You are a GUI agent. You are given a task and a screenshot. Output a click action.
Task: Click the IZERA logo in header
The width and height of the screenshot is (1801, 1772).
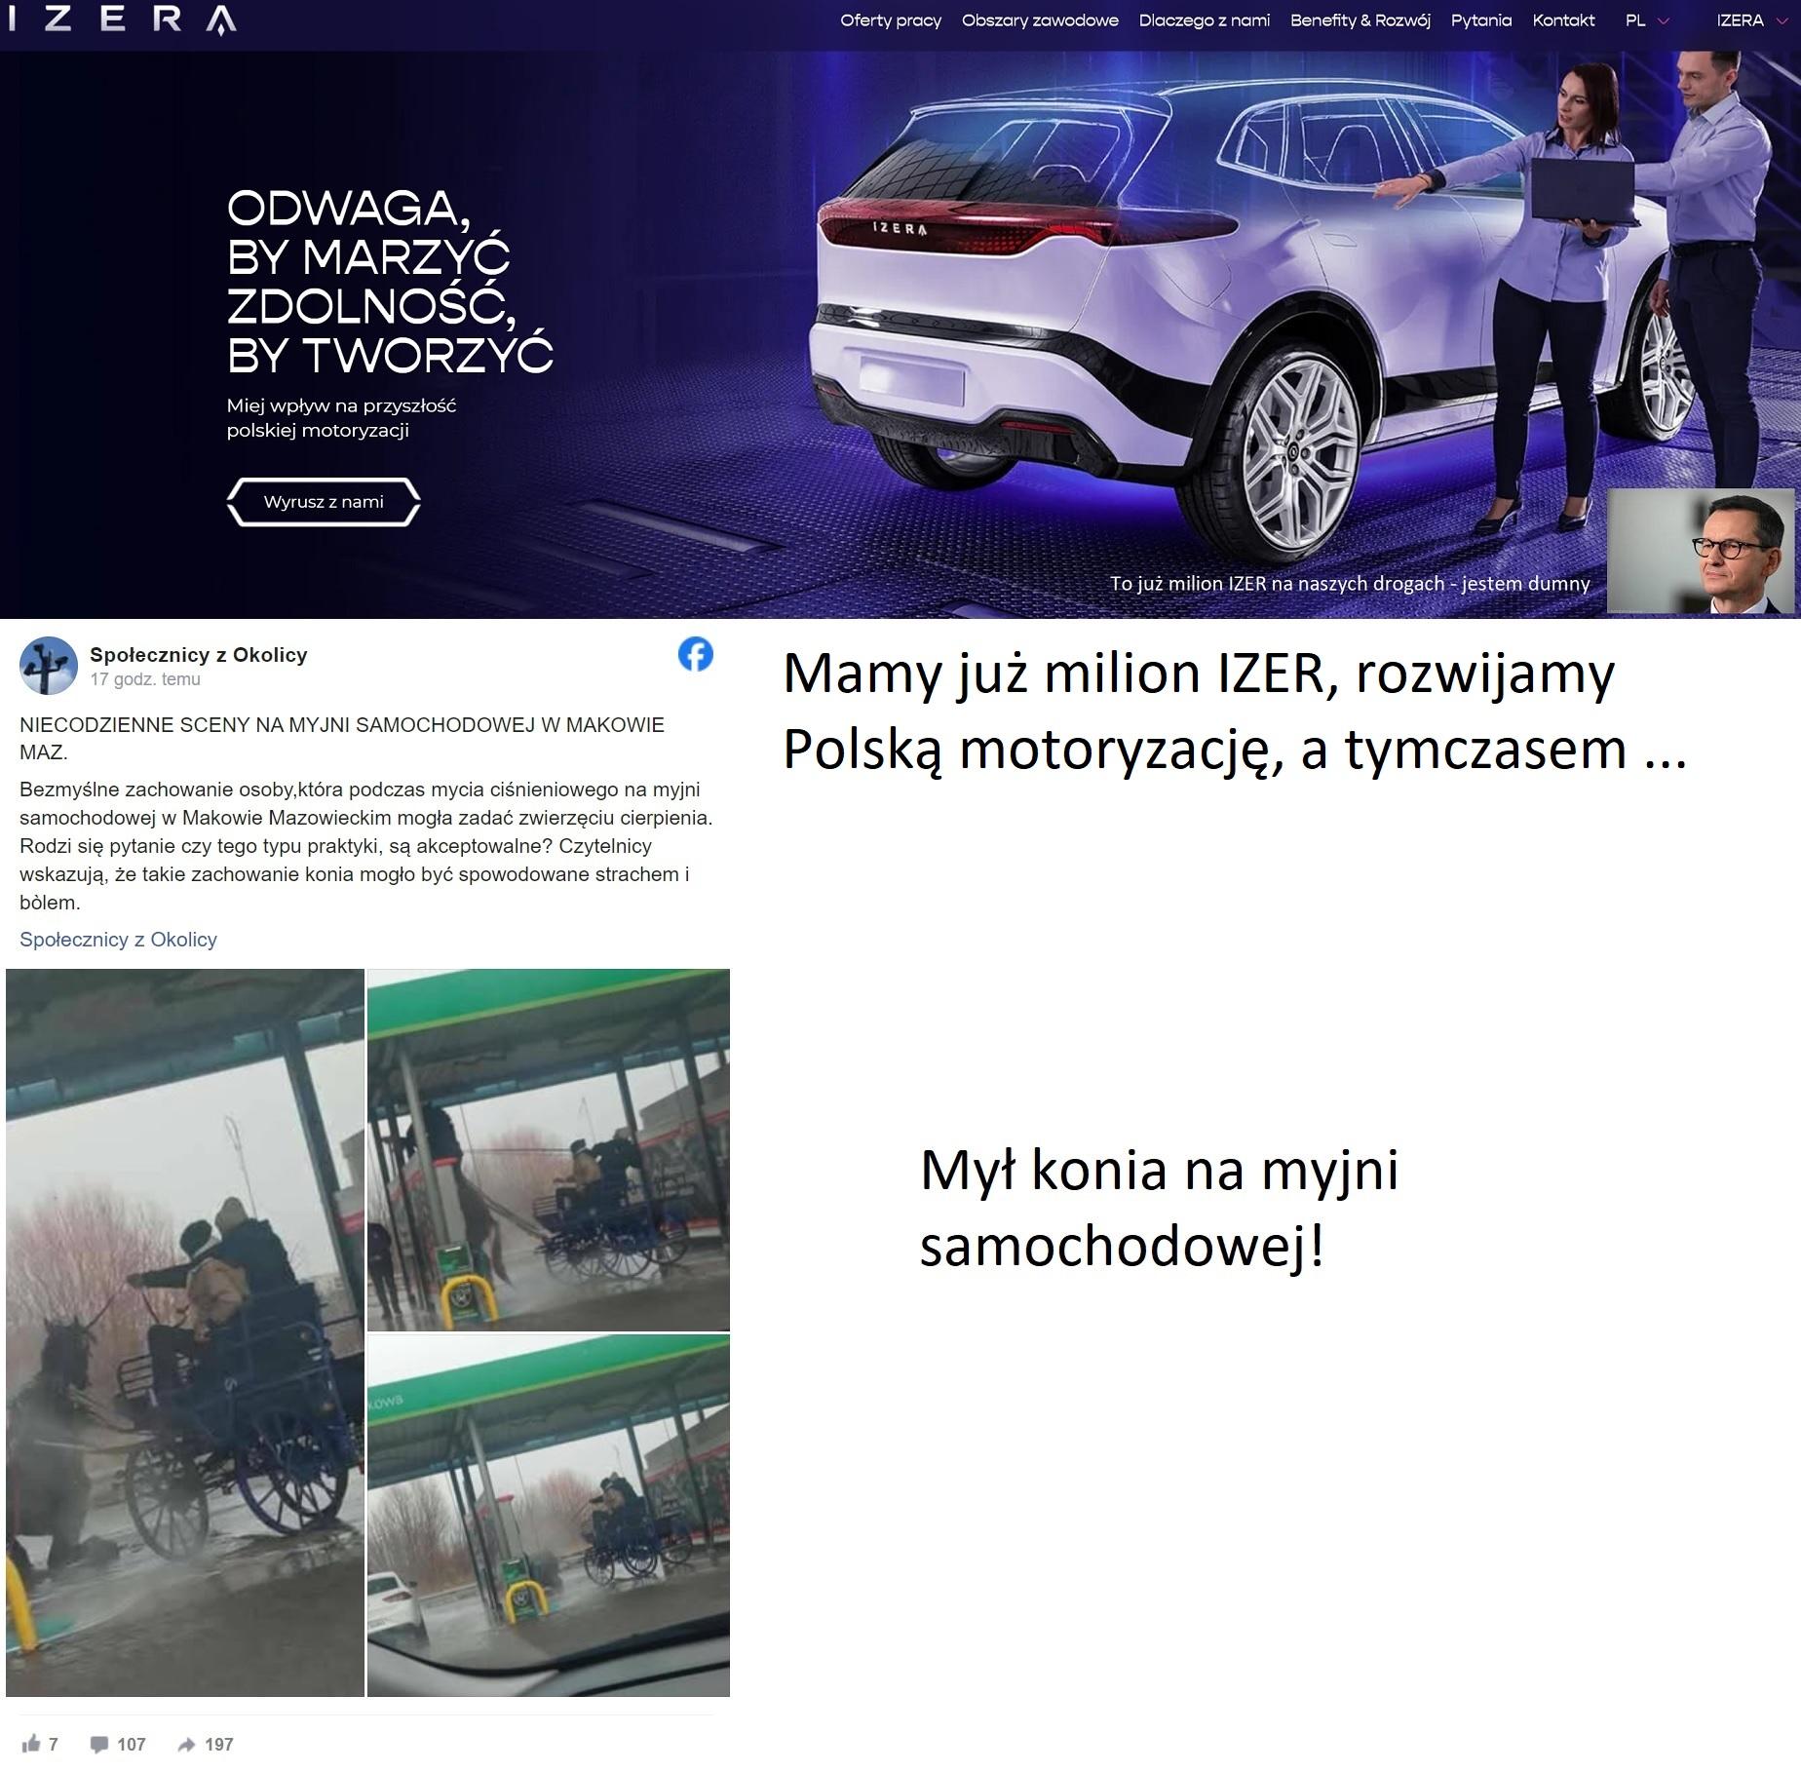(123, 19)
